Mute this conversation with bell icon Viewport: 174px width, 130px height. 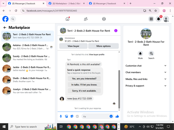click(140, 53)
